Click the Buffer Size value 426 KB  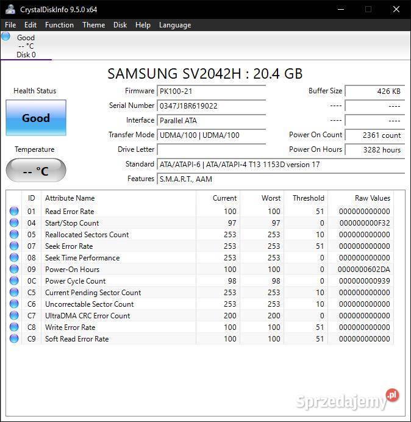[374, 91]
